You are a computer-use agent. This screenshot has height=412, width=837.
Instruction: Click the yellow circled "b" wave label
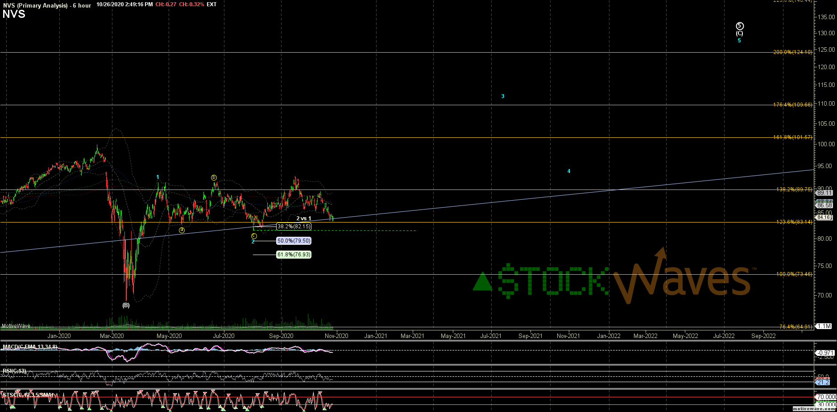pyautogui.click(x=214, y=177)
